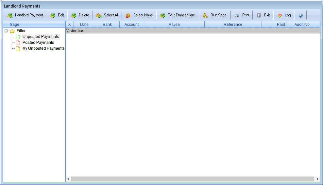The height and width of the screenshot is (185, 323).
Task: Click the Exit toolbar button
Action: (x=263, y=15)
